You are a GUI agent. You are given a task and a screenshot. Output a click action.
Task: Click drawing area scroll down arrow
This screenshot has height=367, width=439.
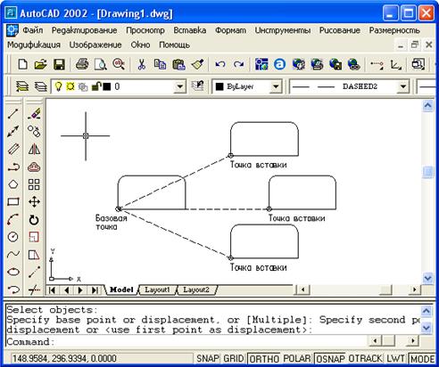point(427,278)
